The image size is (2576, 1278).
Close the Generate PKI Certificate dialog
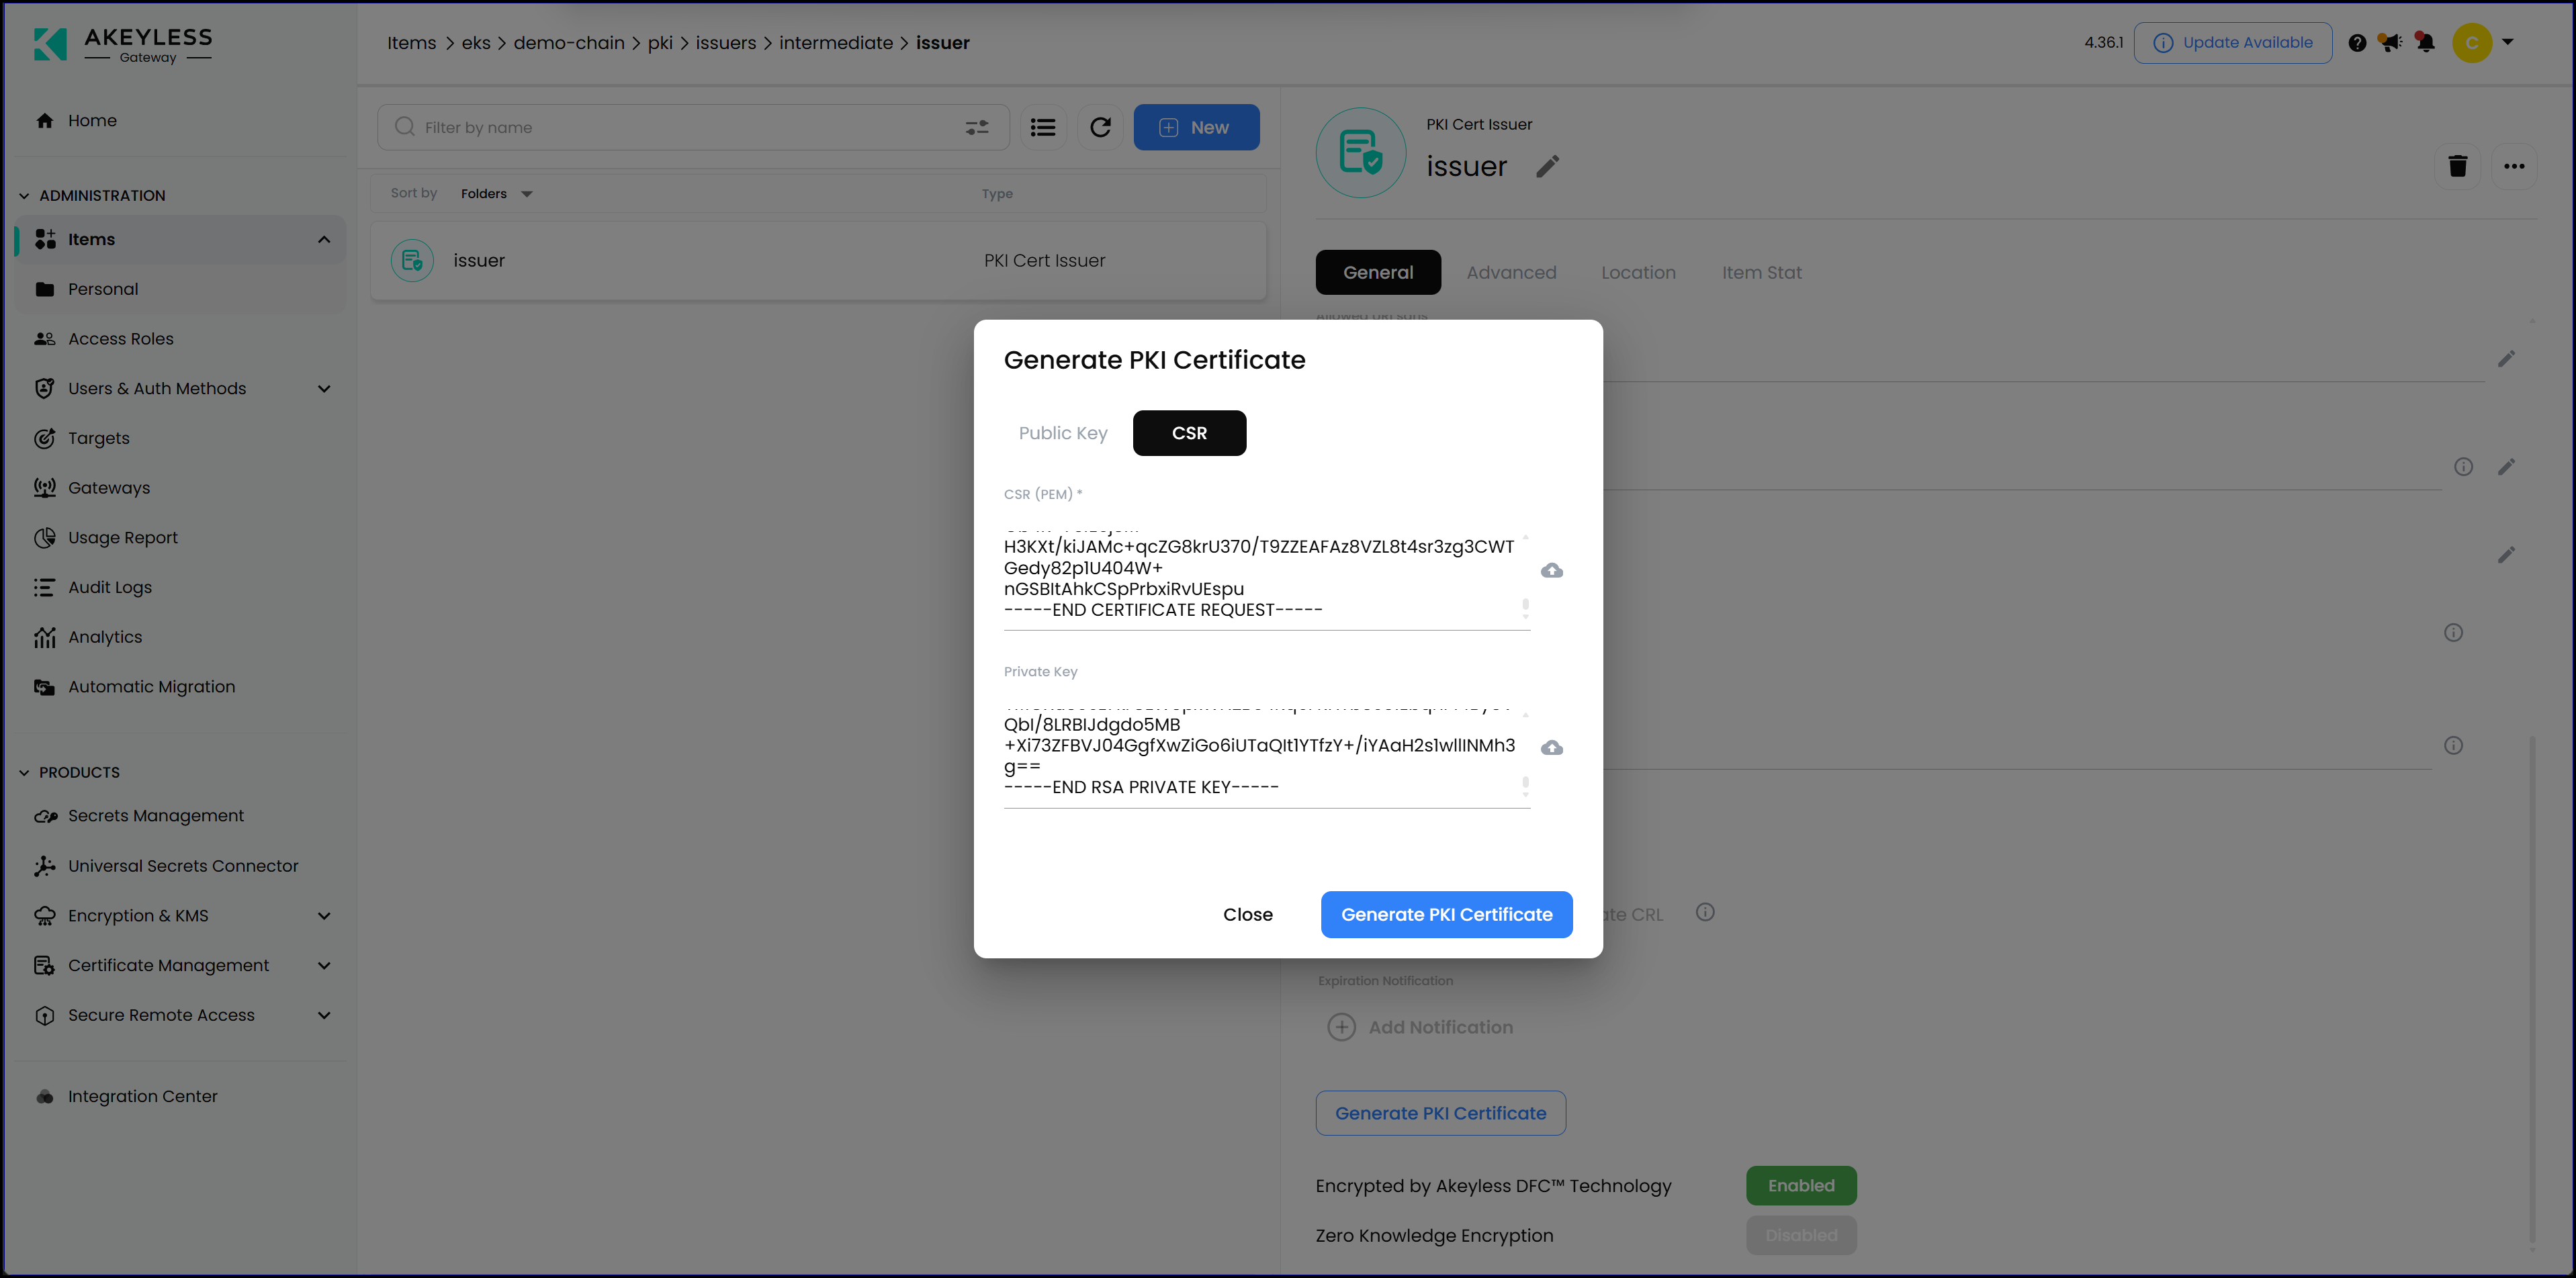tap(1247, 914)
